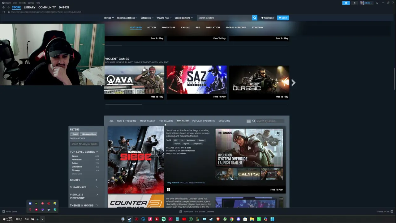Switch to the Most Recent tab

point(148,121)
